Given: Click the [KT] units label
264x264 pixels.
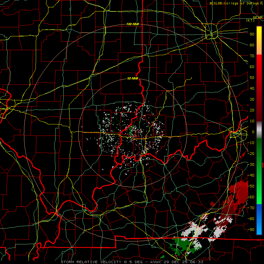Looking at the screenshot, I should [251, 20].
